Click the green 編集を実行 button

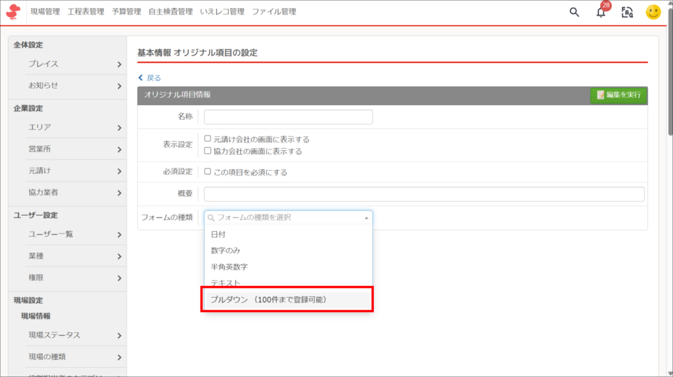pos(618,95)
